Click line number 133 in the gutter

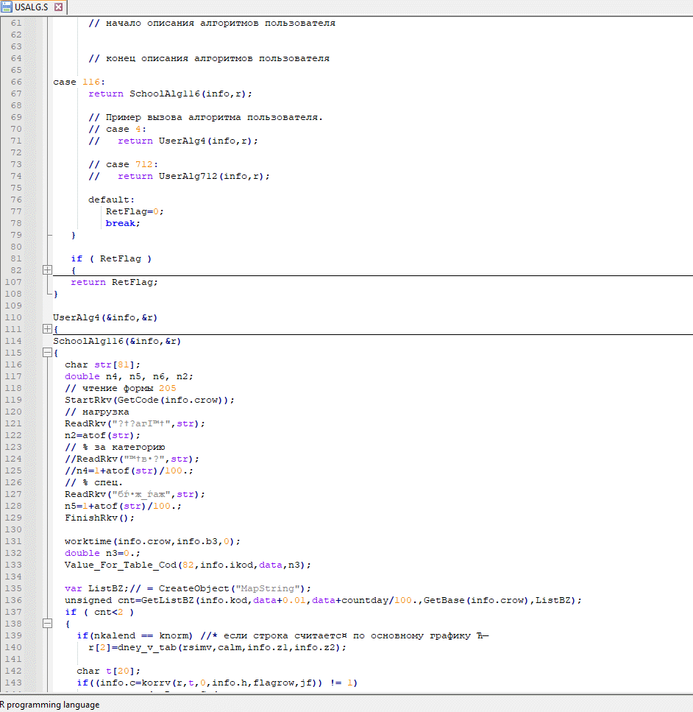point(15,565)
